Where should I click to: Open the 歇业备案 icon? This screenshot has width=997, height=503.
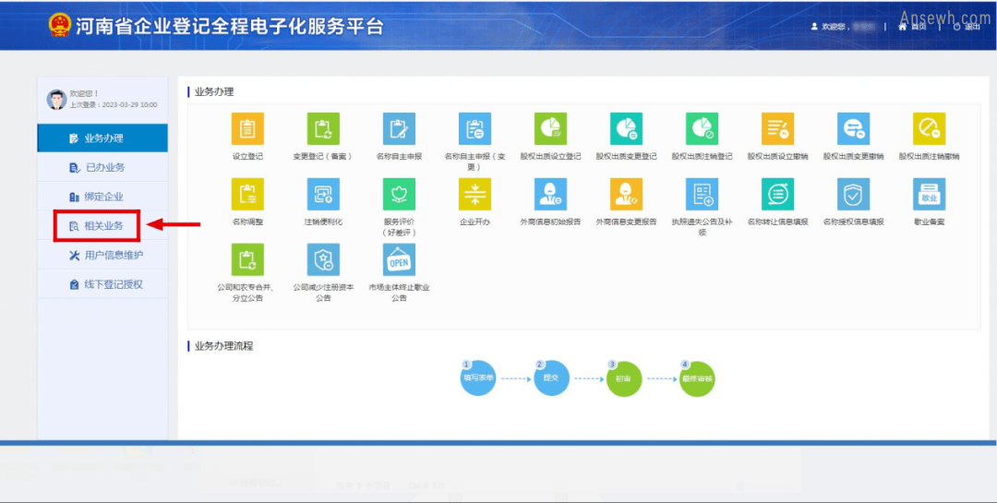pyautogui.click(x=929, y=195)
